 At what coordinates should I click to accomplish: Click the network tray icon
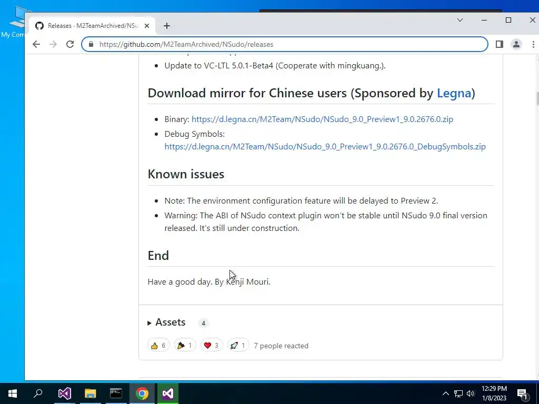point(458,393)
